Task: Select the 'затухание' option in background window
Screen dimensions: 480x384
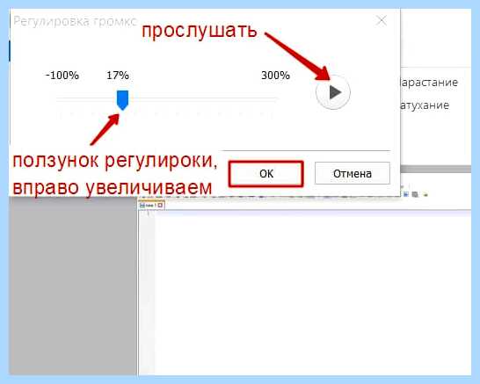Action: click(425, 105)
